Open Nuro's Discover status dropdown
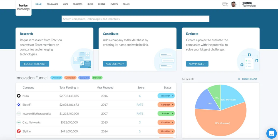Image resolution: width=278 pixels, height=140 pixels. tap(166, 96)
